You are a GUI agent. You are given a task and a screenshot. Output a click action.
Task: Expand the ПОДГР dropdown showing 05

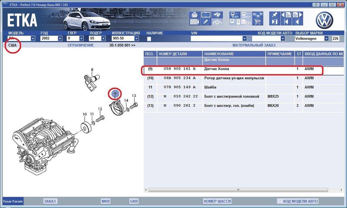(103, 39)
